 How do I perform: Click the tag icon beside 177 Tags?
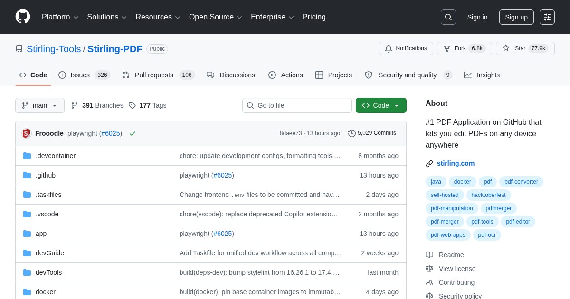(x=132, y=105)
